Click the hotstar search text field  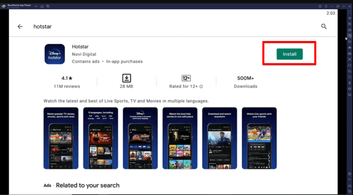43,27
